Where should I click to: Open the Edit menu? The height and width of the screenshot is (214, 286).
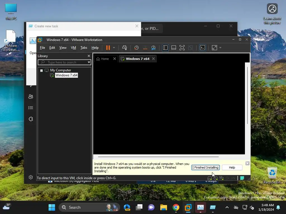coord(52,48)
